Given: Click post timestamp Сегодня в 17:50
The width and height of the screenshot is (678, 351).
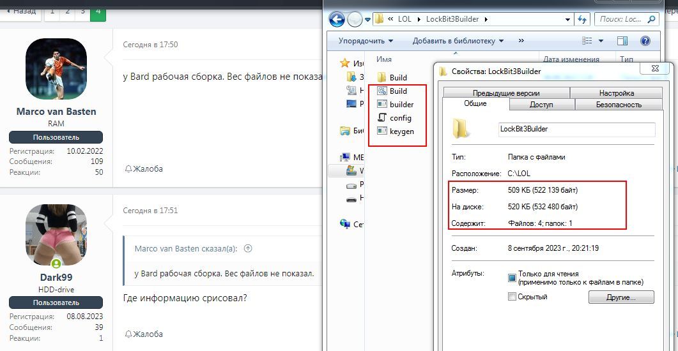Looking at the screenshot, I should tap(150, 45).
